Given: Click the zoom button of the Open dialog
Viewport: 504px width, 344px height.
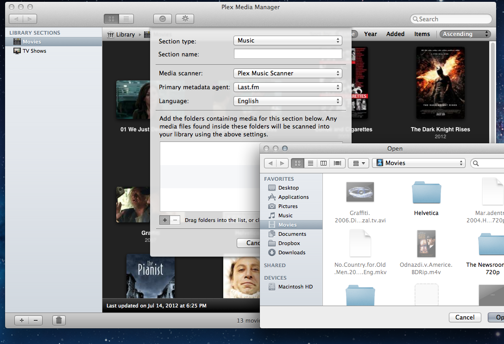Looking at the screenshot, I should pos(285,148).
